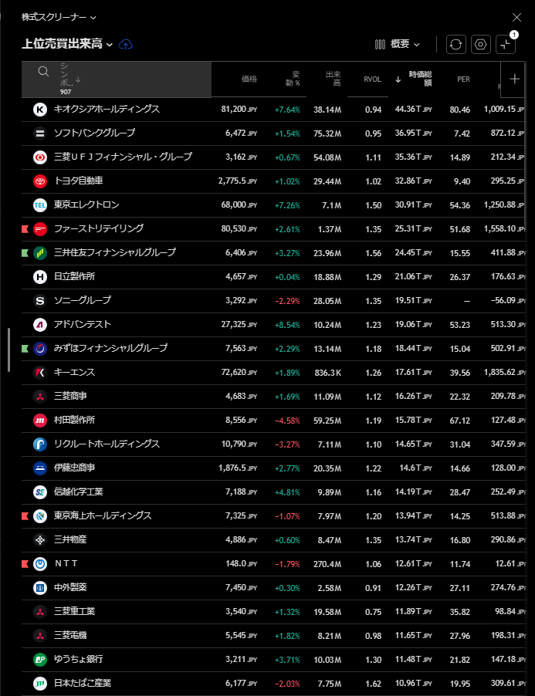This screenshot has width=535, height=696.
Task: Sort by the 変動% column header
Action: pos(292,79)
